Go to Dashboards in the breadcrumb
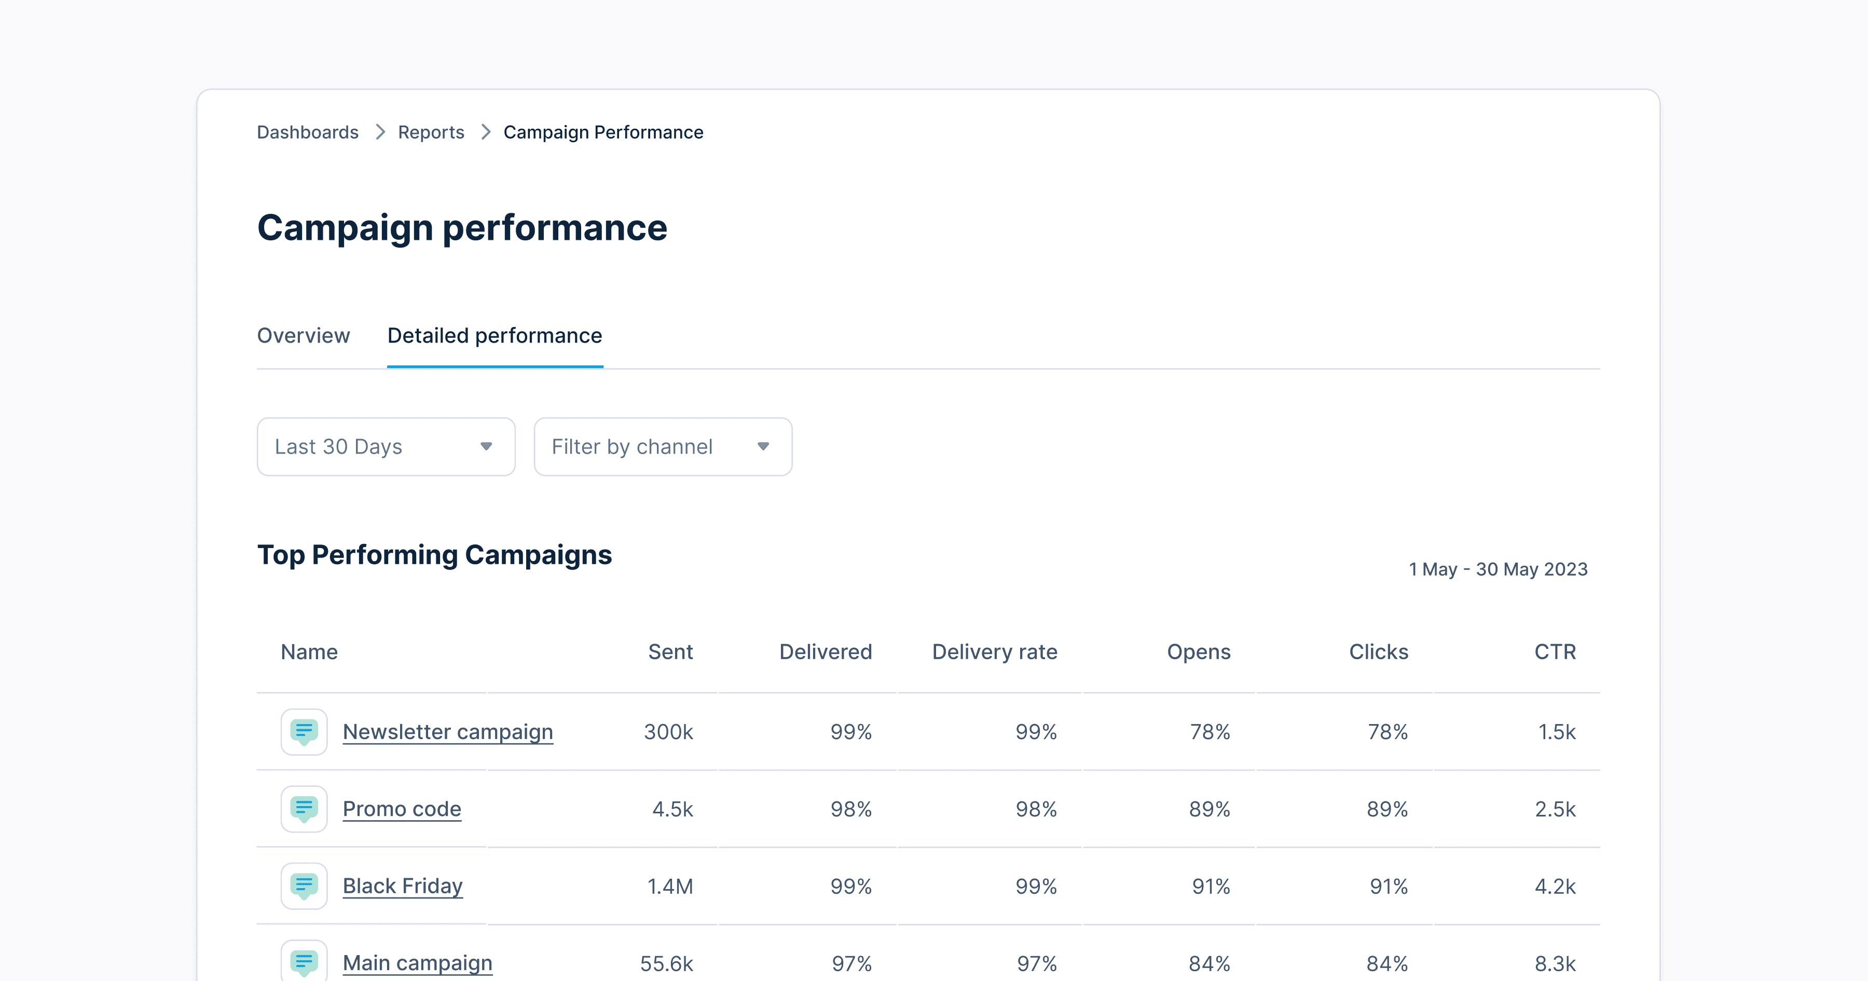Viewport: 1868px width, 981px height. pos(308,132)
